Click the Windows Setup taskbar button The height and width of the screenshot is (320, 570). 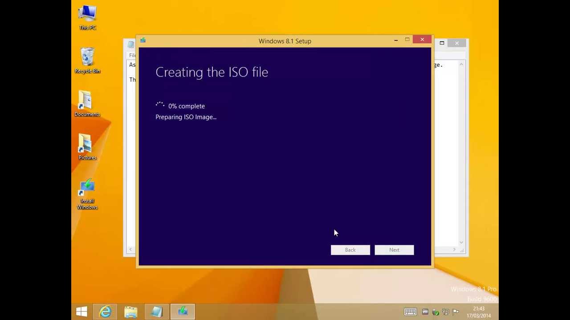(x=183, y=312)
